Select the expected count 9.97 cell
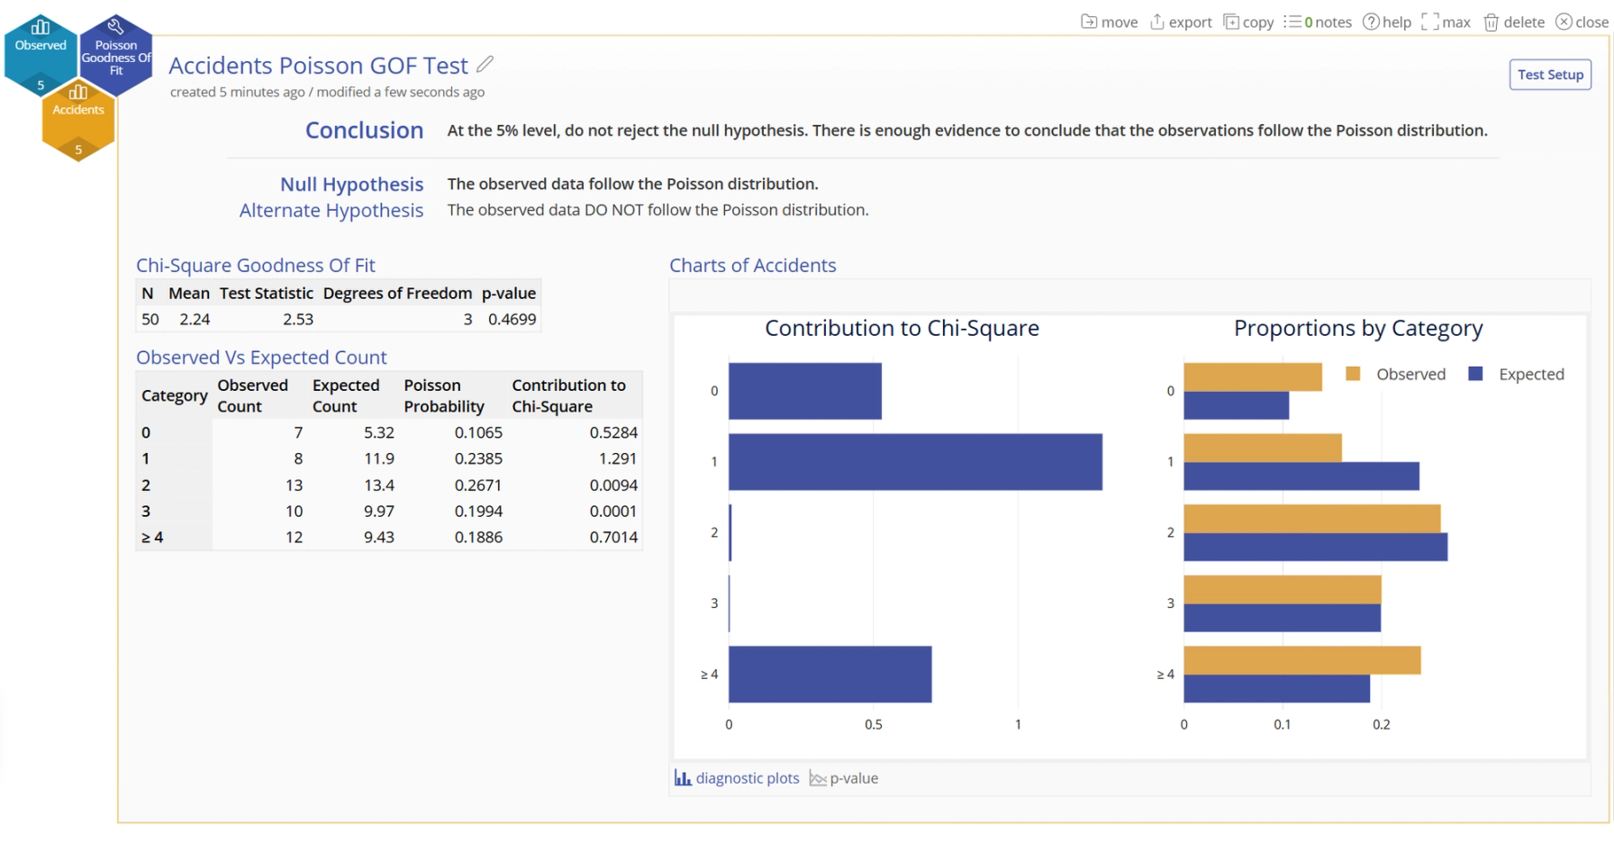Image resolution: width=1614 pixels, height=843 pixels. click(379, 512)
